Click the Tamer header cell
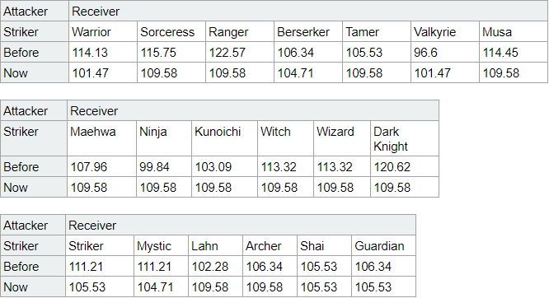This screenshot has width=549, height=298. [x=377, y=32]
